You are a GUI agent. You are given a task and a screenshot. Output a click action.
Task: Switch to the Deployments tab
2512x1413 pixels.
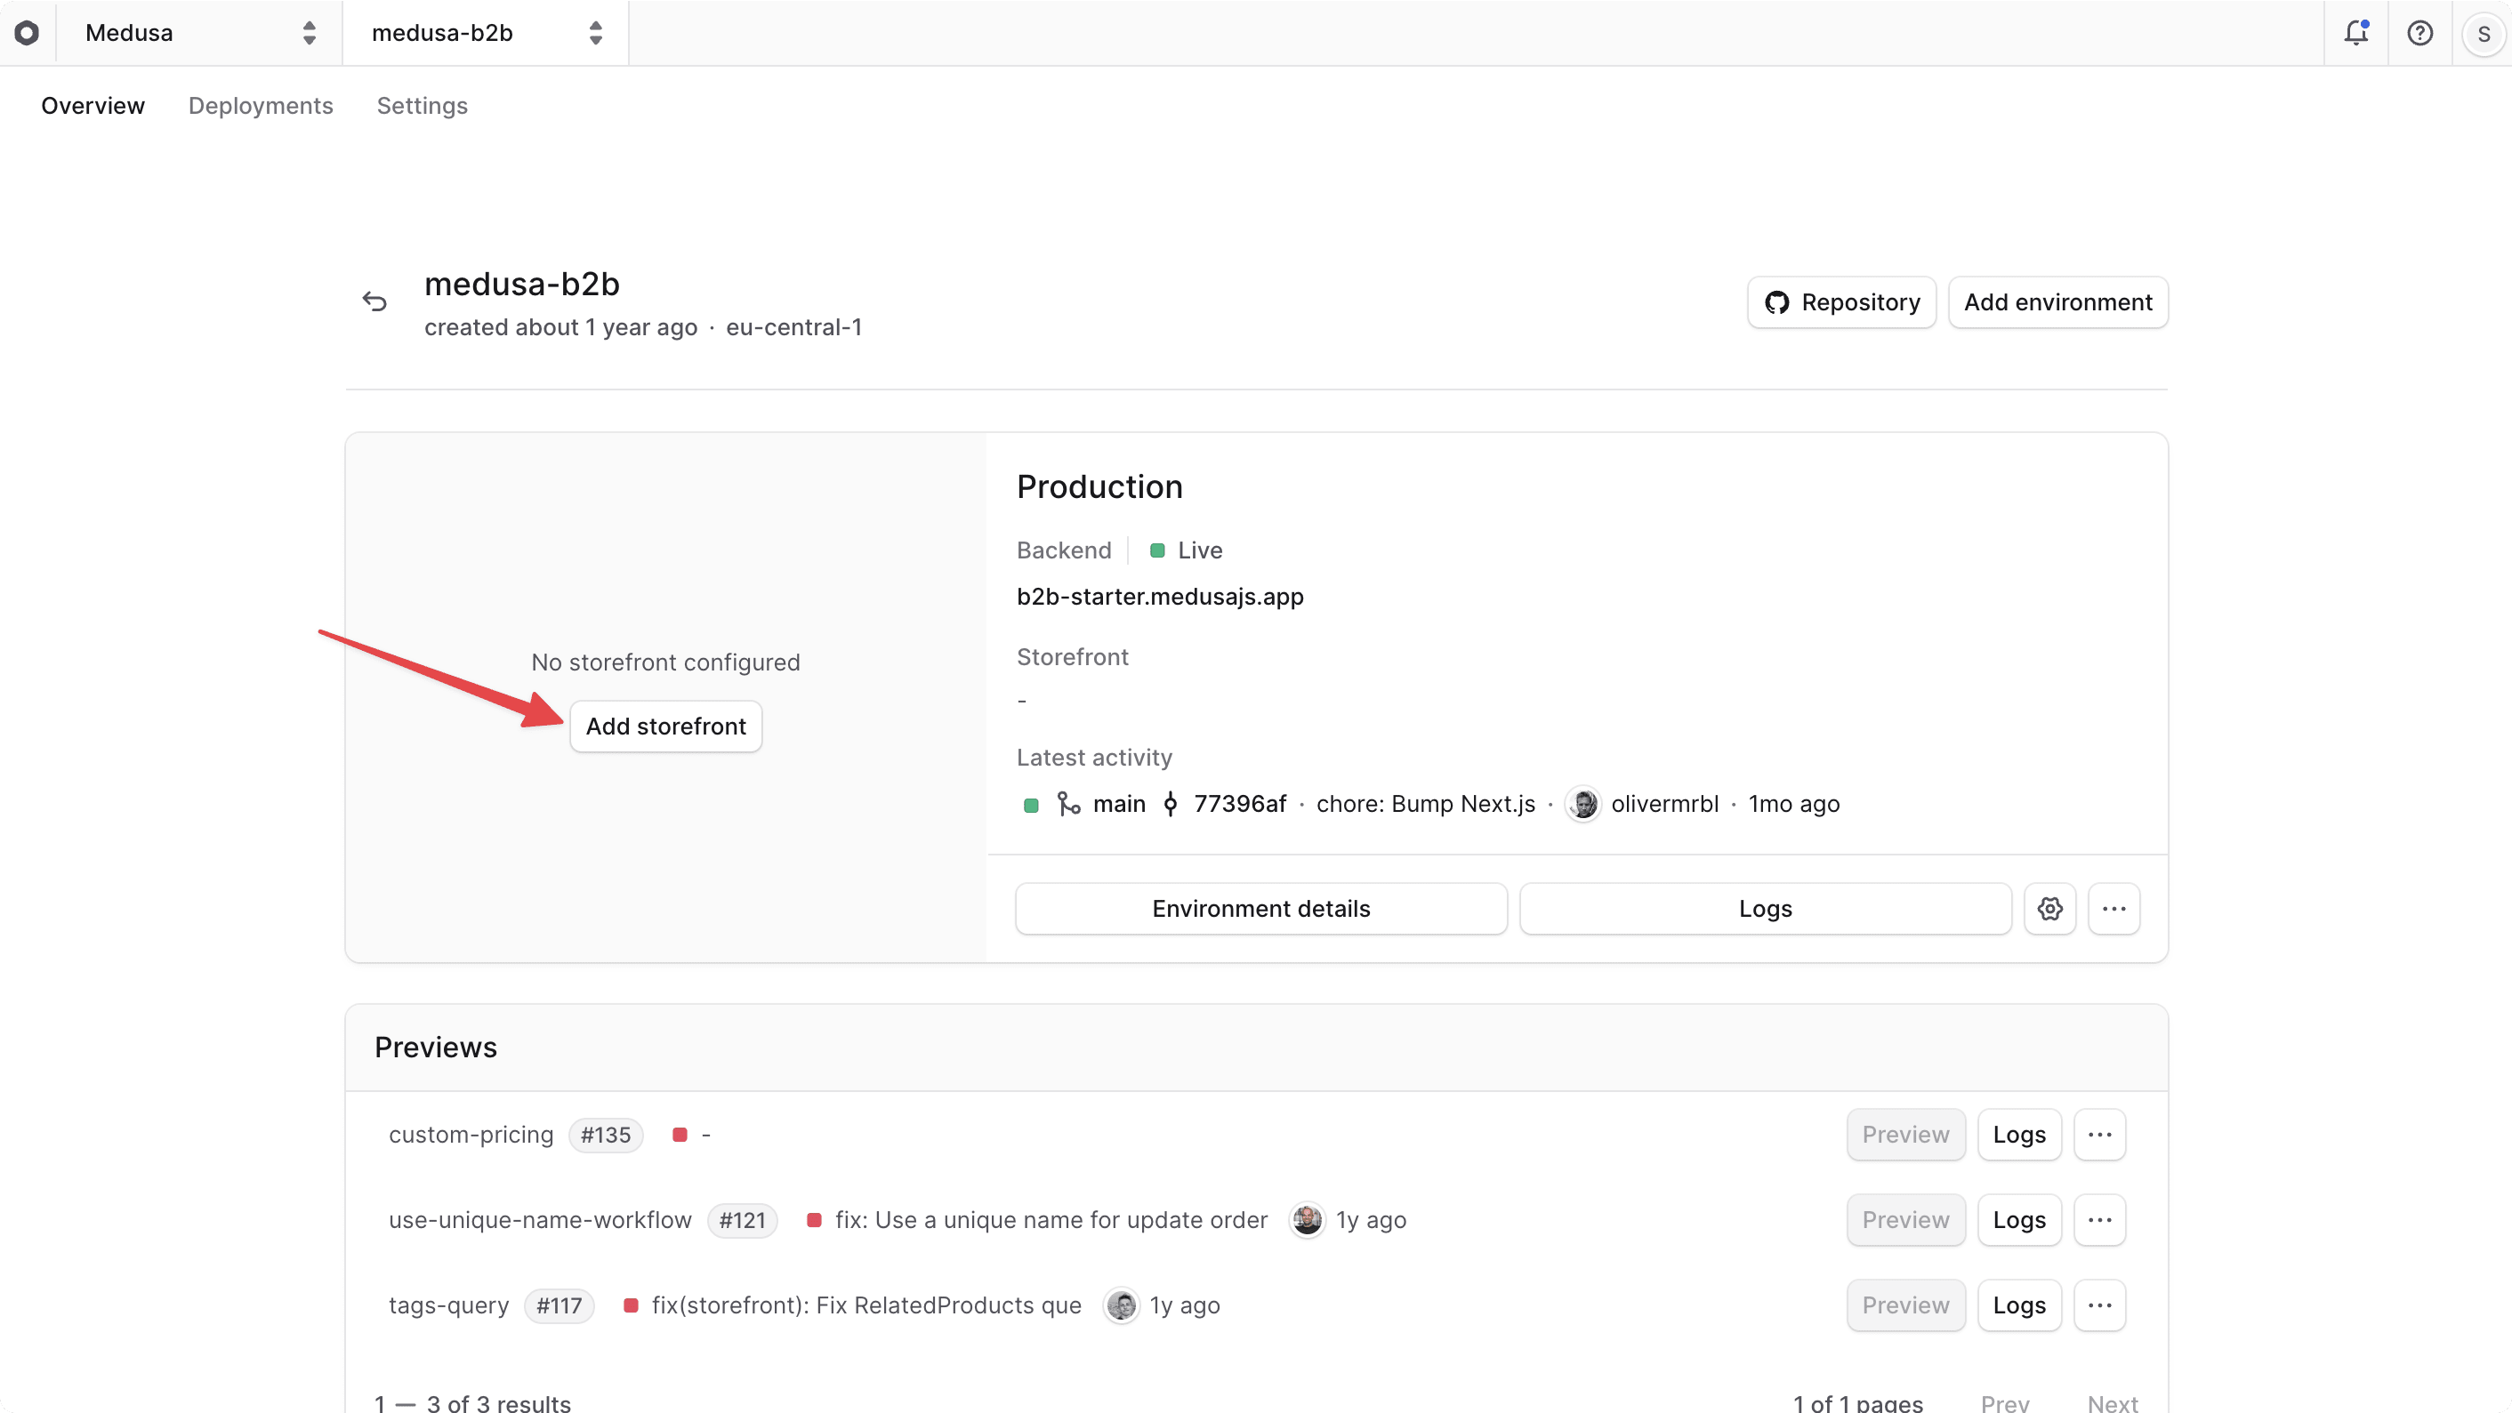(x=261, y=105)
